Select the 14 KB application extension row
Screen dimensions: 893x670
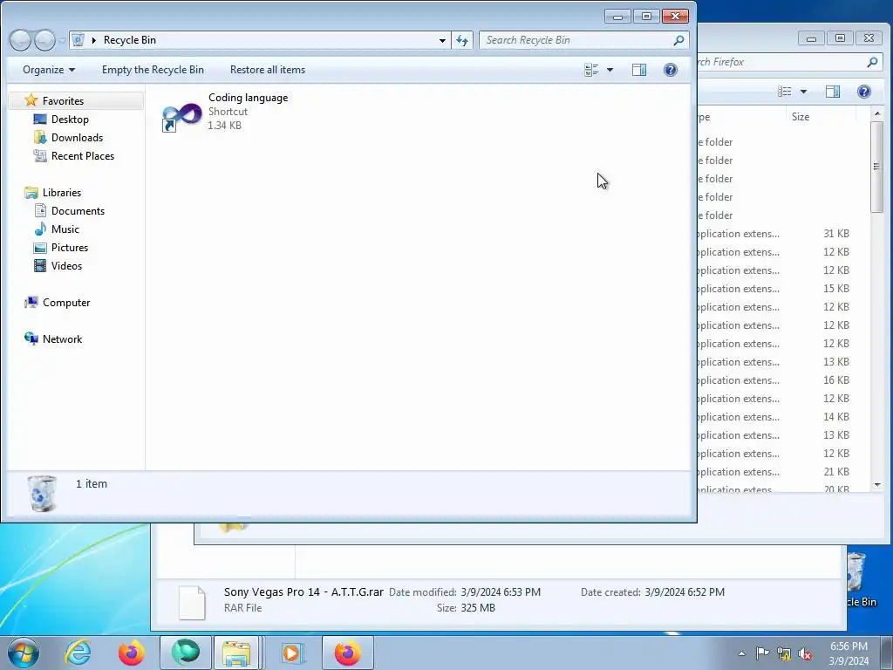775,417
